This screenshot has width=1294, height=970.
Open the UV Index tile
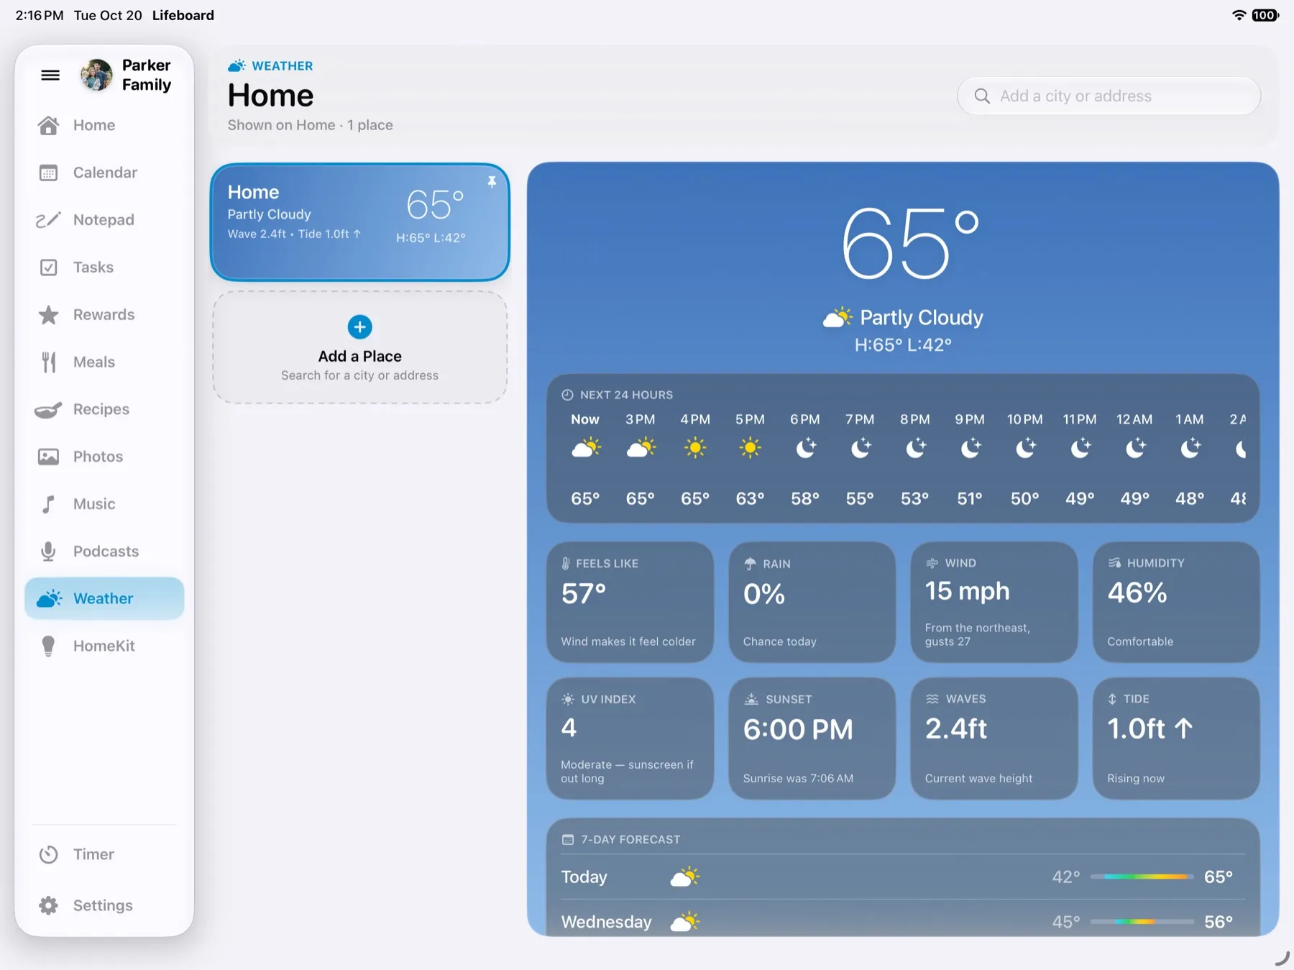click(630, 738)
